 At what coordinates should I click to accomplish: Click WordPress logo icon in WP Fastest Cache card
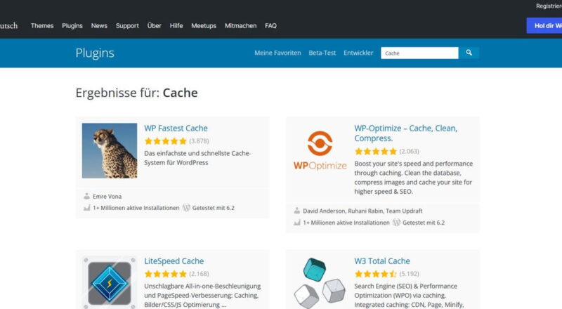pyautogui.click(x=186, y=208)
